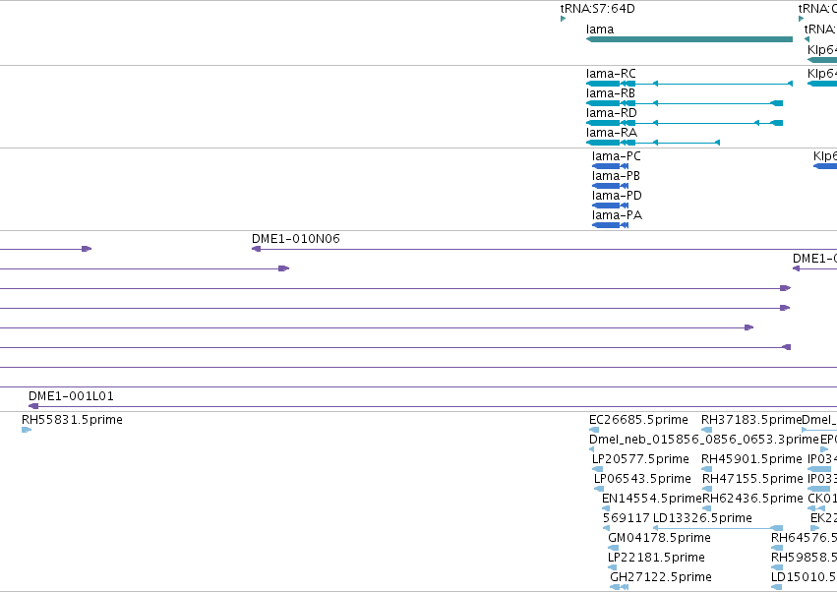837x592 pixels.
Task: Select the lama-RC transcript feature
Action: [689, 84]
